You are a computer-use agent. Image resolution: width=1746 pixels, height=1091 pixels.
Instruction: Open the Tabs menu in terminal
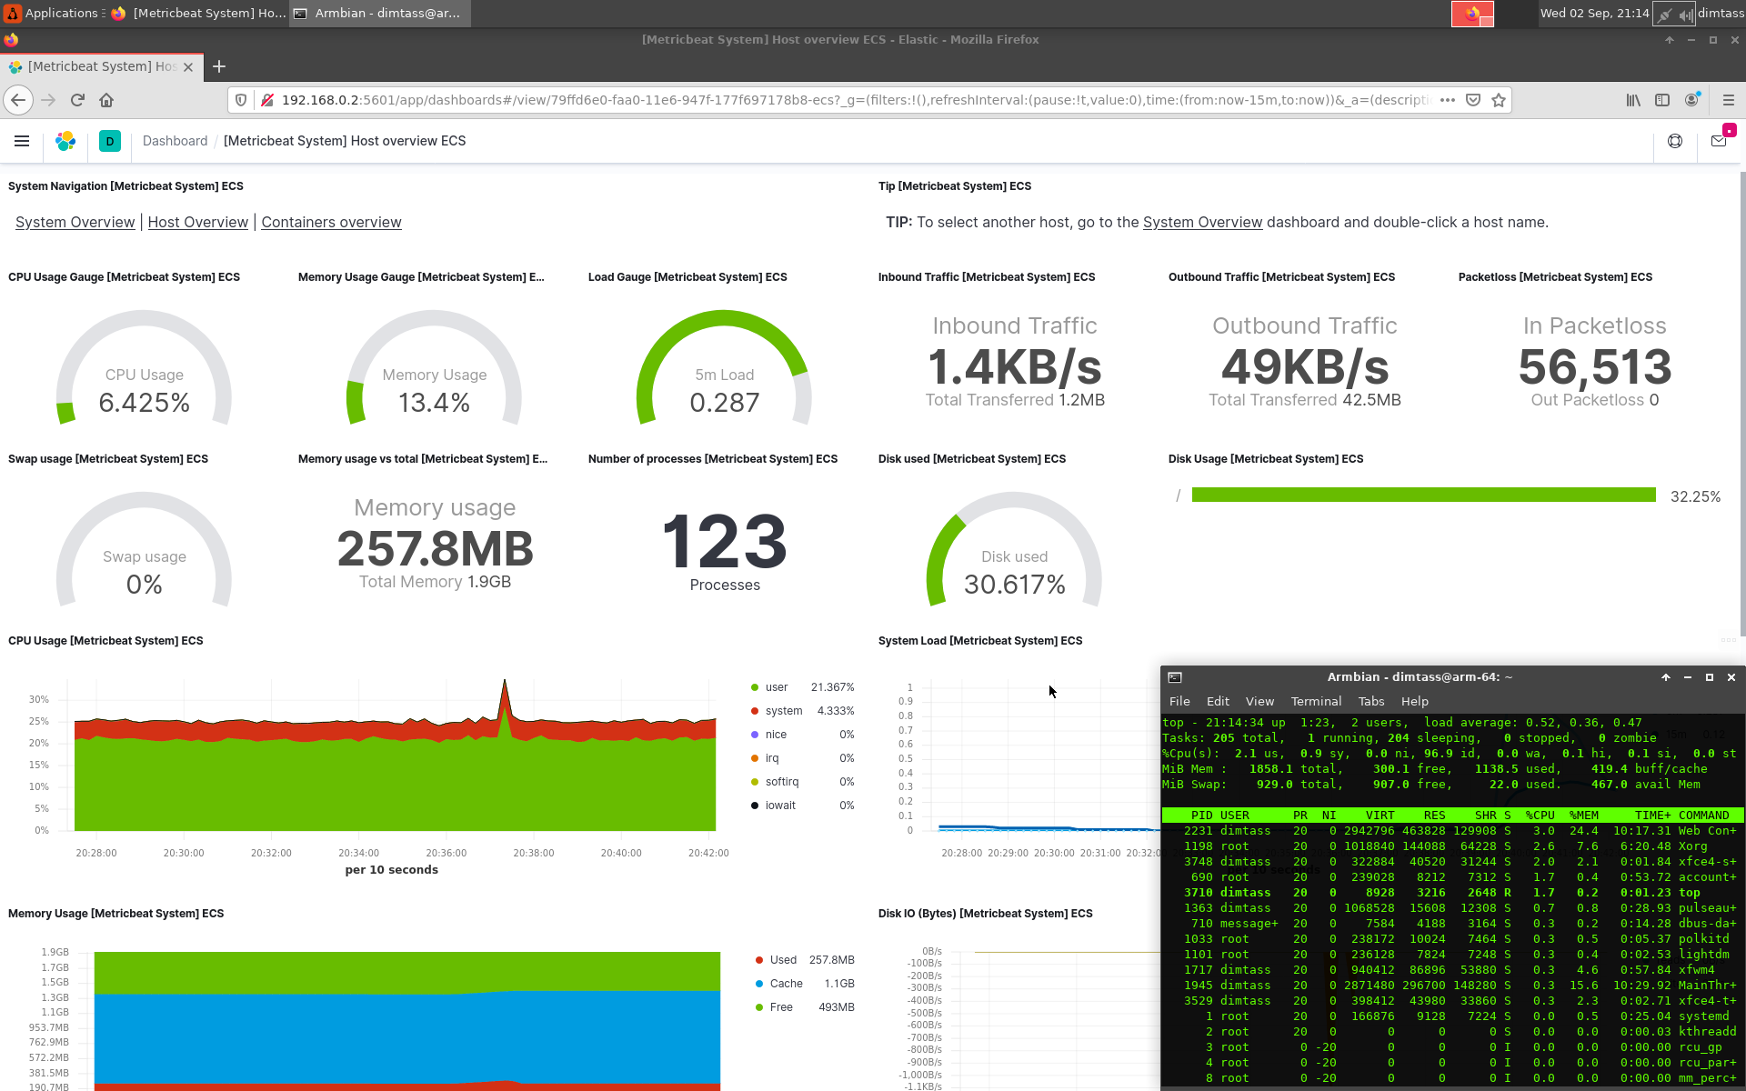[x=1370, y=701]
